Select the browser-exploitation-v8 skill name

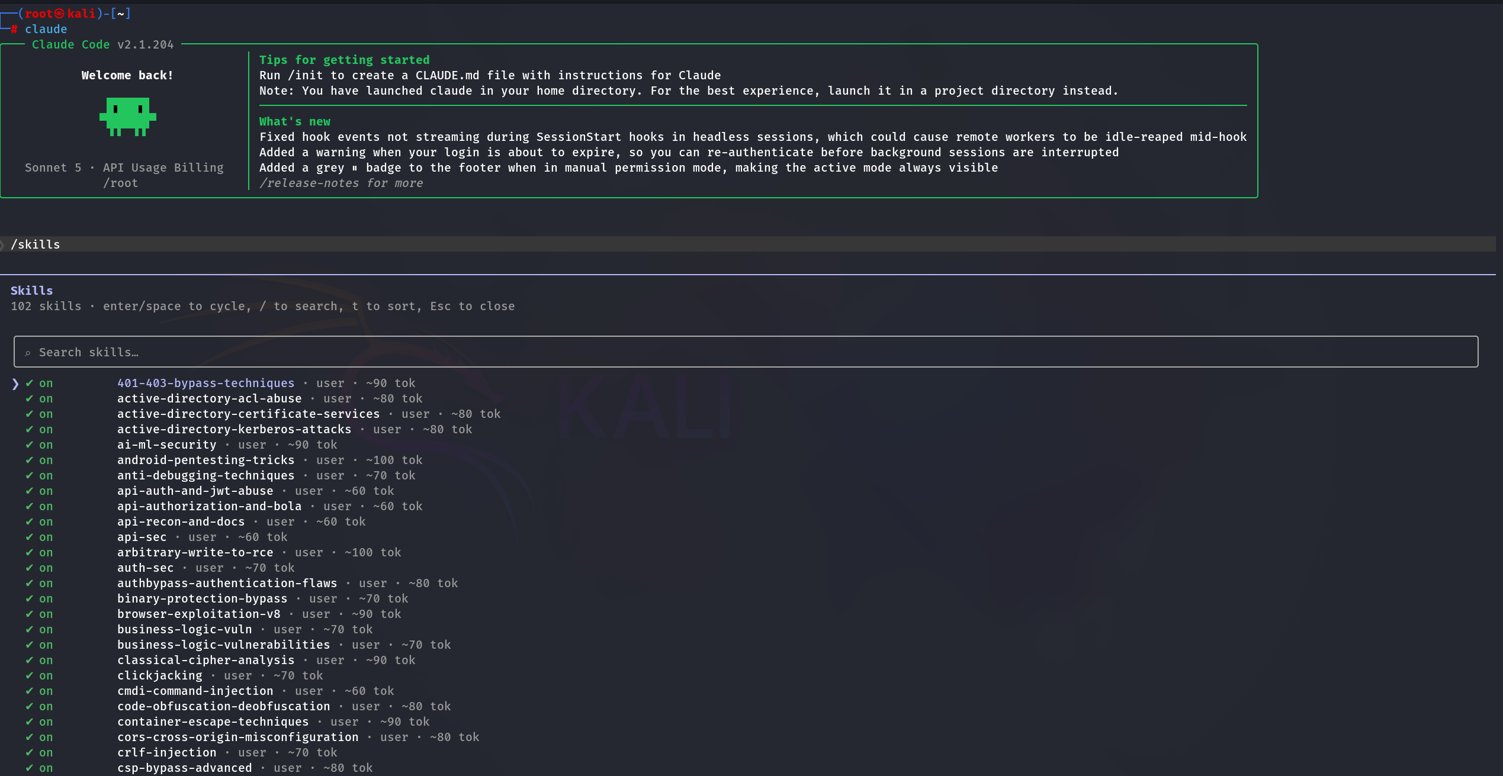198,614
